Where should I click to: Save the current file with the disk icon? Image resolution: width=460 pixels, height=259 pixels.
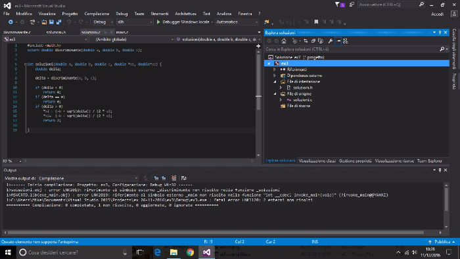click(x=52, y=22)
